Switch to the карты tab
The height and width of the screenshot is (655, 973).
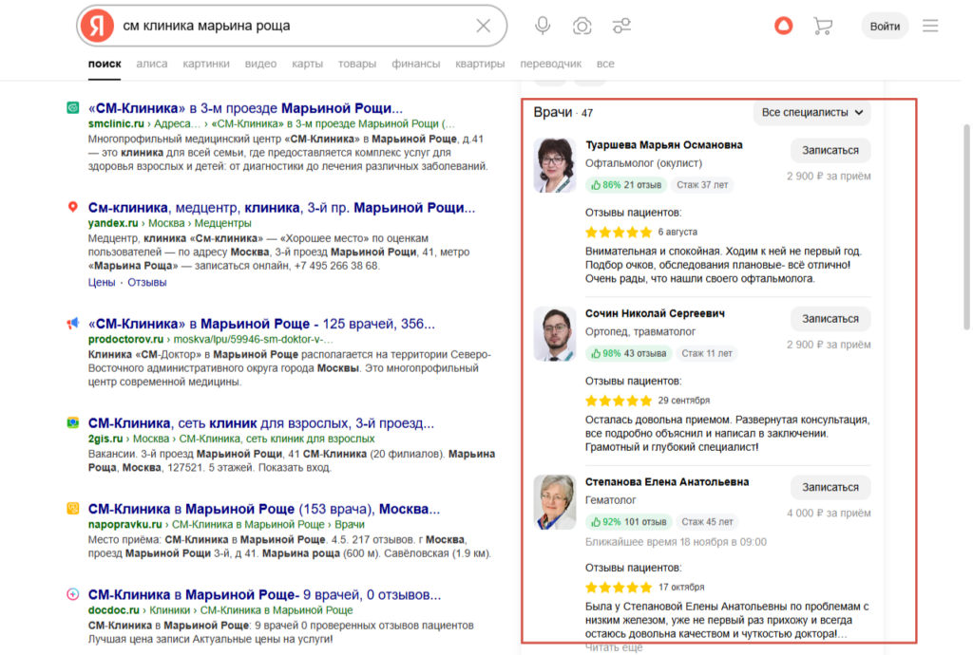pyautogui.click(x=307, y=64)
